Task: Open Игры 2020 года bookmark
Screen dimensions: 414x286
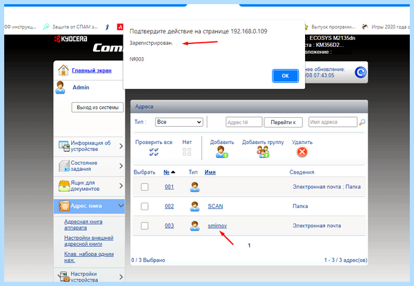Action: click(387, 27)
